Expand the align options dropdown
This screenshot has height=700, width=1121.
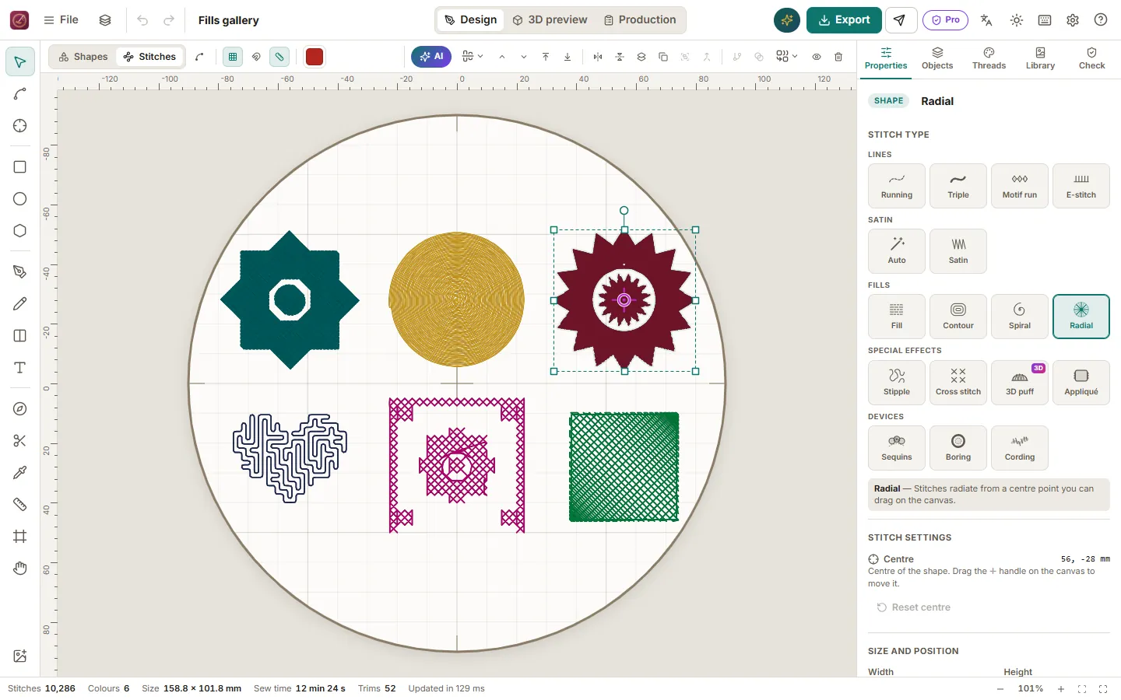coord(473,57)
